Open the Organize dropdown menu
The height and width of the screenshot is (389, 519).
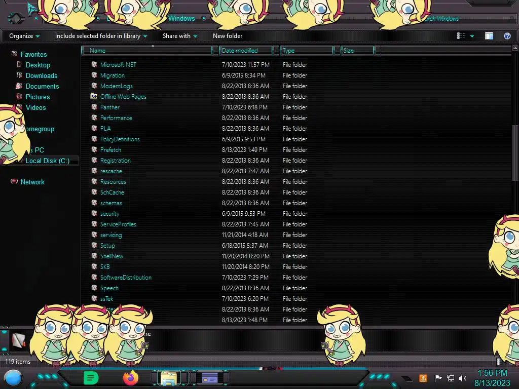click(24, 36)
